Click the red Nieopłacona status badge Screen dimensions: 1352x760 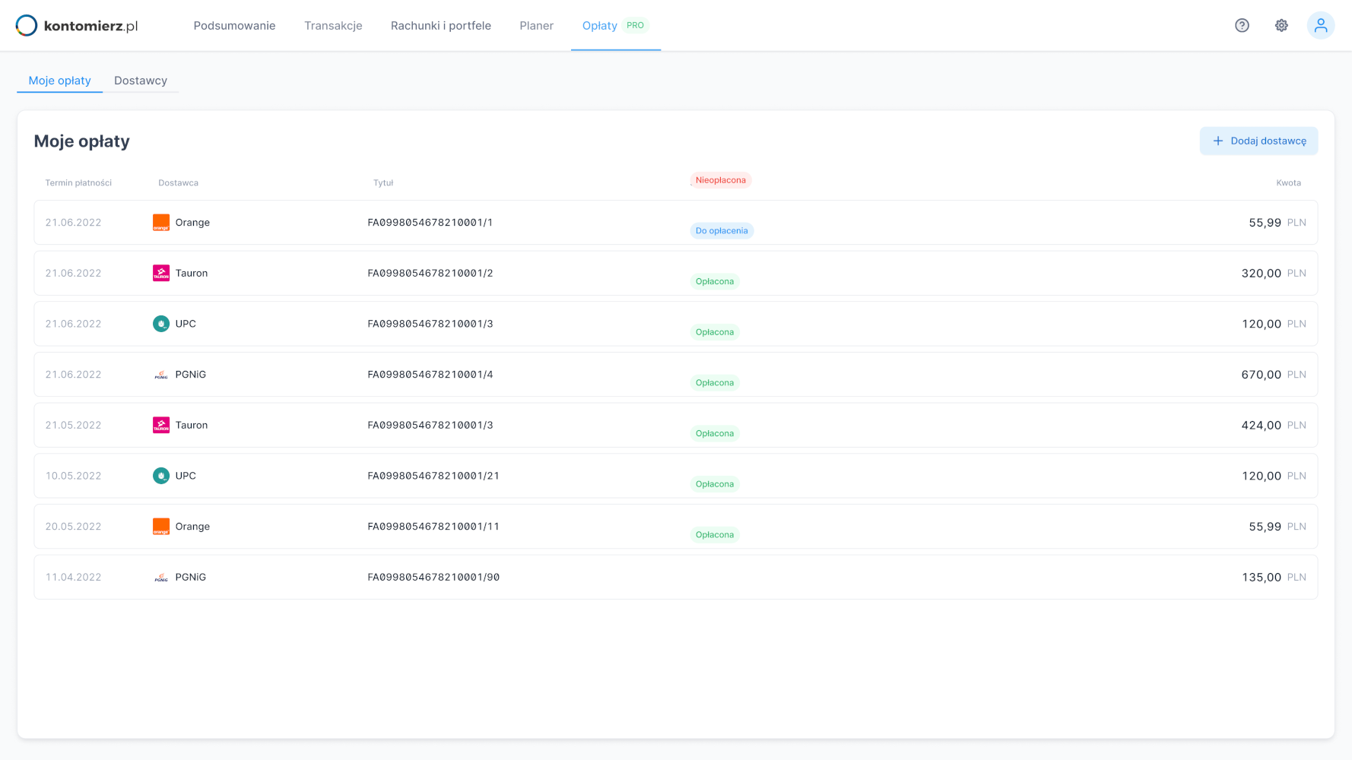720,180
